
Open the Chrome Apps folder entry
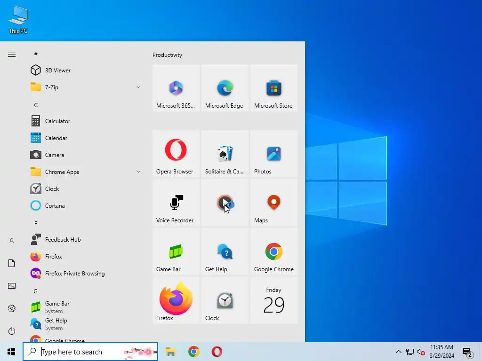click(x=86, y=172)
